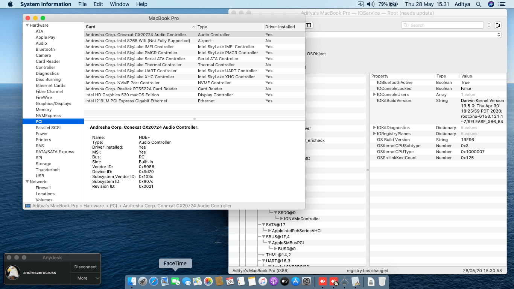This screenshot has height=289, width=514.
Task: Open the Window menu
Action: [119, 4]
